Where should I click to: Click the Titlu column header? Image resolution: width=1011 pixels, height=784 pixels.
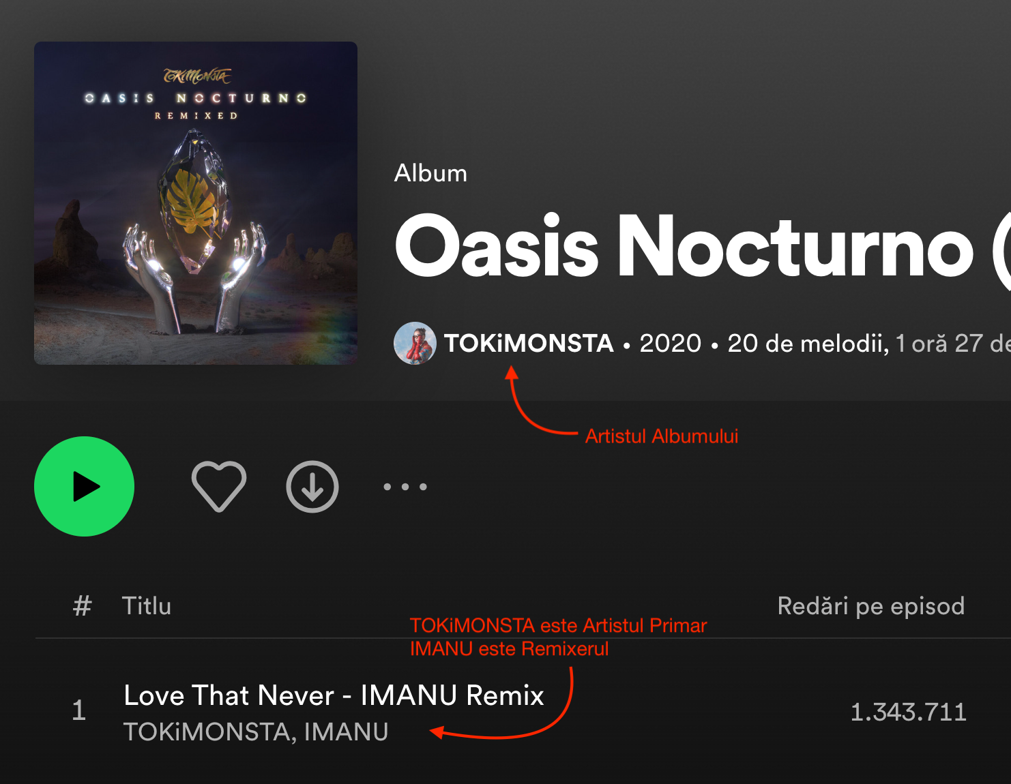(146, 606)
